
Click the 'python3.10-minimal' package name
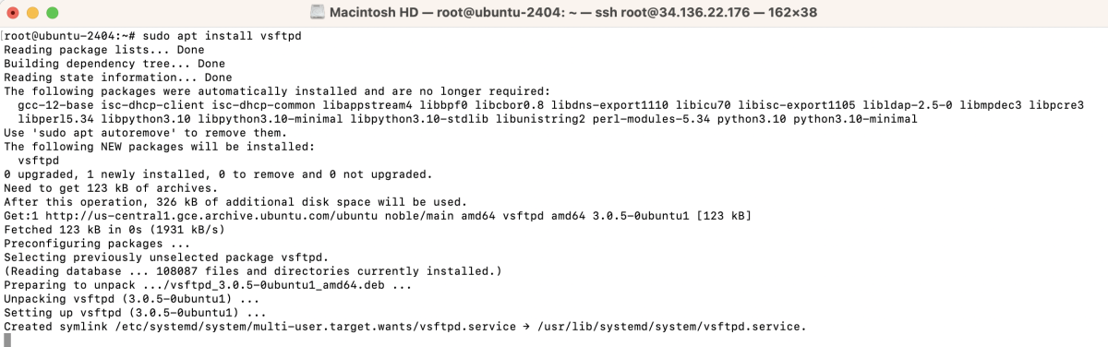coord(856,119)
